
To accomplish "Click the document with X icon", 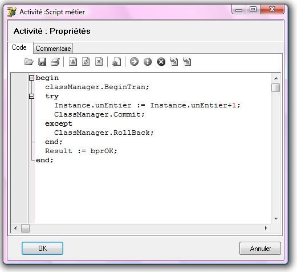I will [99, 62].
